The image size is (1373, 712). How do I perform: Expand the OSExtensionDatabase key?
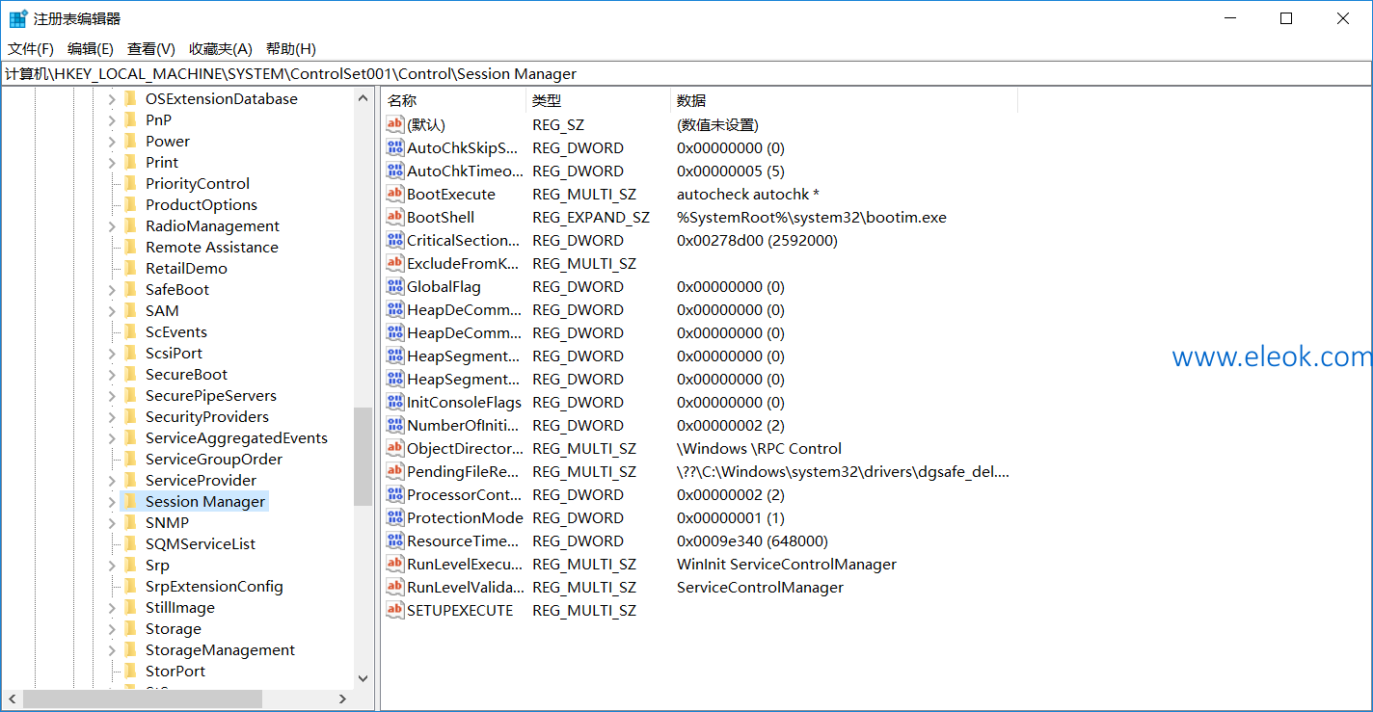[112, 98]
